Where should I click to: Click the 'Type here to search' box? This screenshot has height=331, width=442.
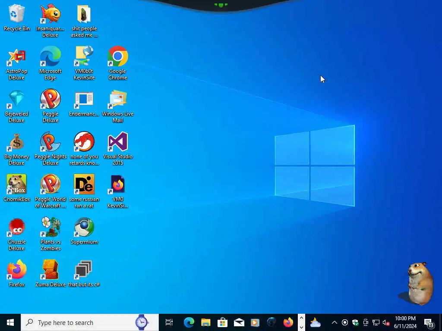[x=90, y=322]
